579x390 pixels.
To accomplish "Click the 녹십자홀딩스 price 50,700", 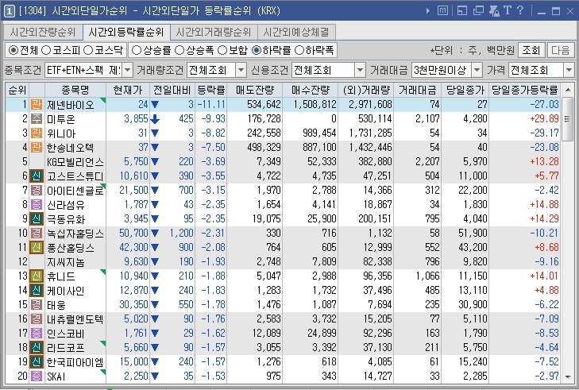I will pos(133,233).
